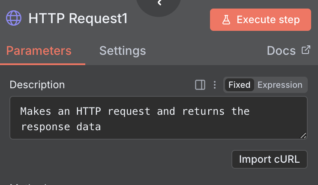Click the Description field label
The height and width of the screenshot is (185, 318).
click(37, 85)
